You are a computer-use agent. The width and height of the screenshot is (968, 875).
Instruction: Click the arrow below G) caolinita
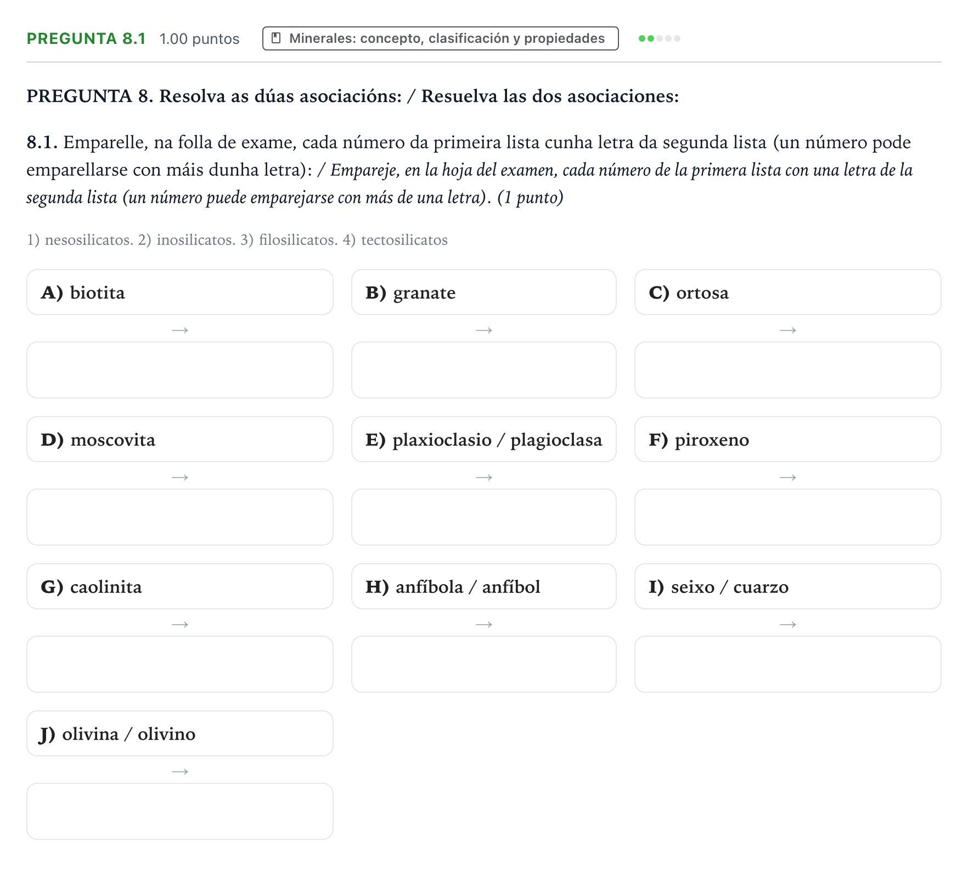180,624
